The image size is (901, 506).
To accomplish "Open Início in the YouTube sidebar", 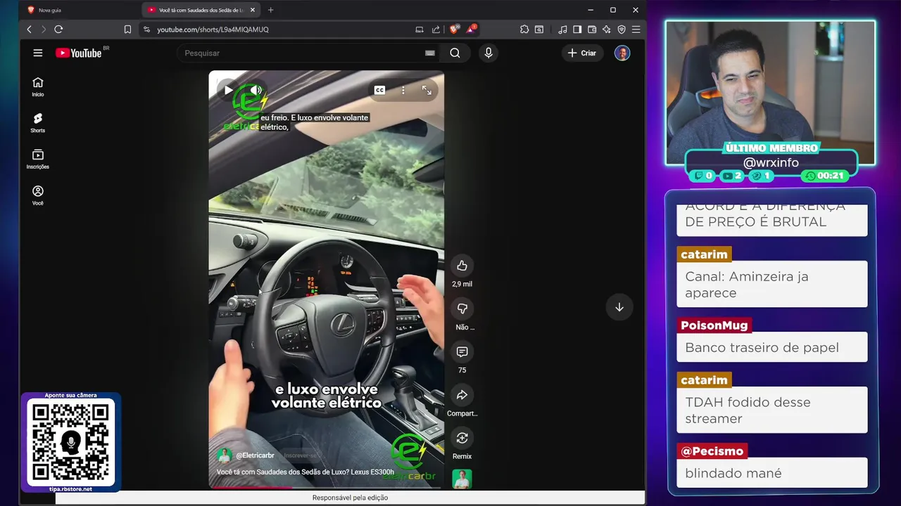I will (x=38, y=87).
